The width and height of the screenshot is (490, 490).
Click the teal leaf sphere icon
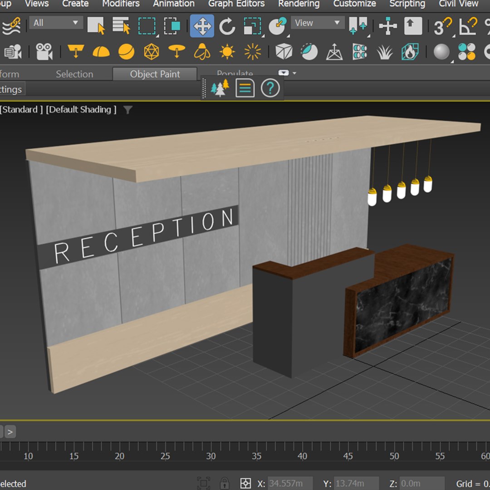click(x=309, y=52)
